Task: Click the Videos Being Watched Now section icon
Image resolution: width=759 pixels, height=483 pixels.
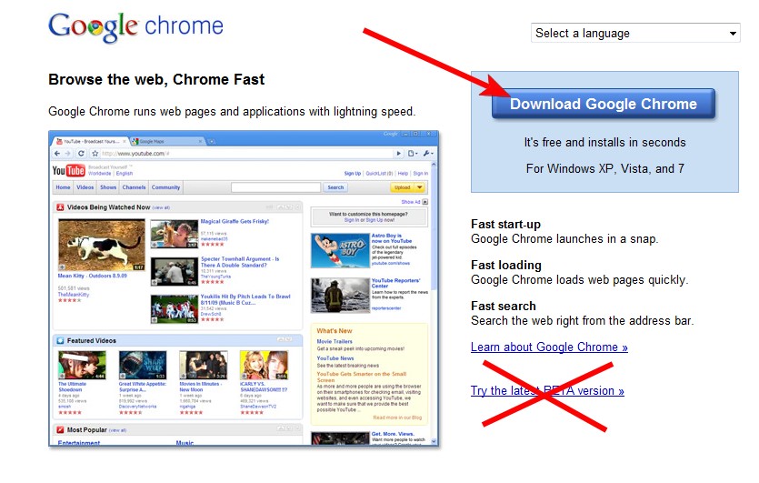Action: pyautogui.click(x=61, y=207)
